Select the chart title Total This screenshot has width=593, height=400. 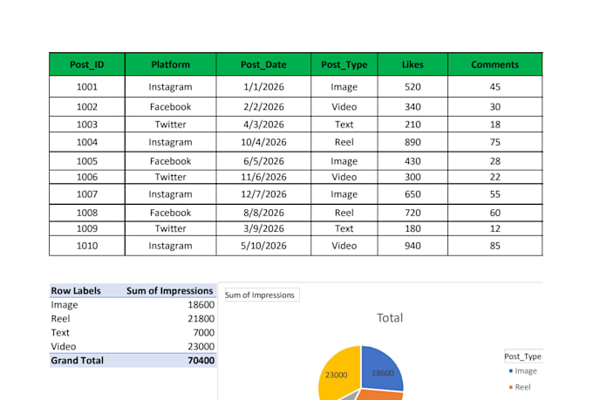[x=390, y=318]
